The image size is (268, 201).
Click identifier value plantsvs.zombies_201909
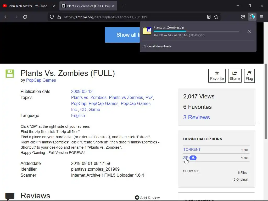coord(95,169)
